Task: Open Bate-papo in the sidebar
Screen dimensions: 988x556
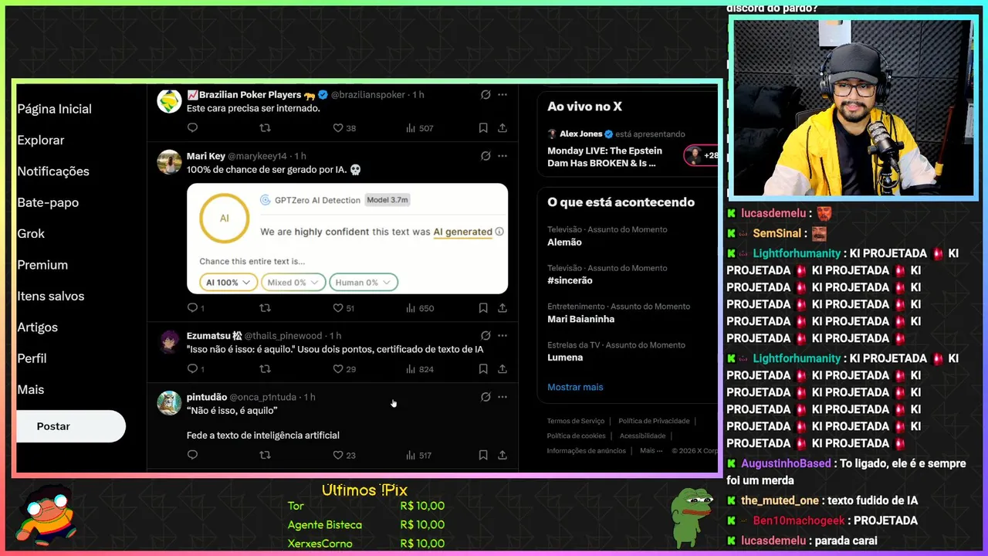Action: (48, 202)
